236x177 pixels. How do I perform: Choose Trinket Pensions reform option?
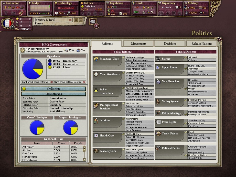(x=134, y=122)
